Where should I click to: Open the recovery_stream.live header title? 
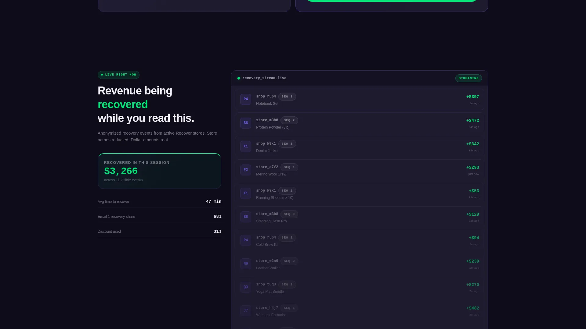coord(264,78)
